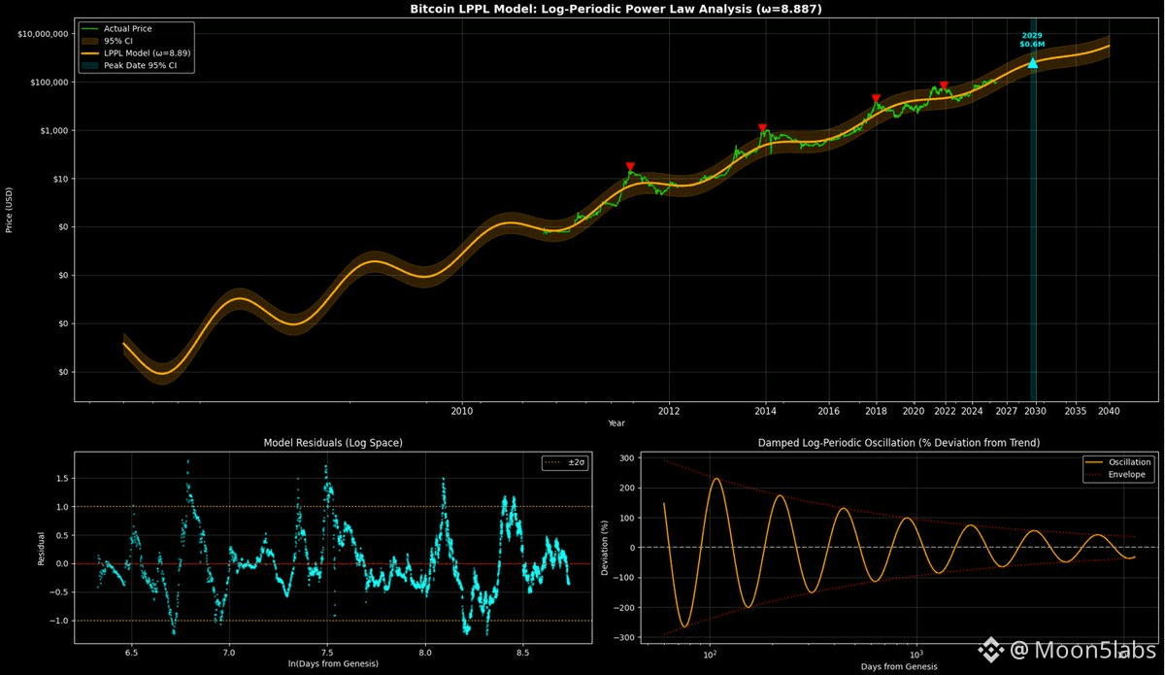The image size is (1165, 675).
Task: Click the red peak marker above 2014
Action: coord(763,128)
